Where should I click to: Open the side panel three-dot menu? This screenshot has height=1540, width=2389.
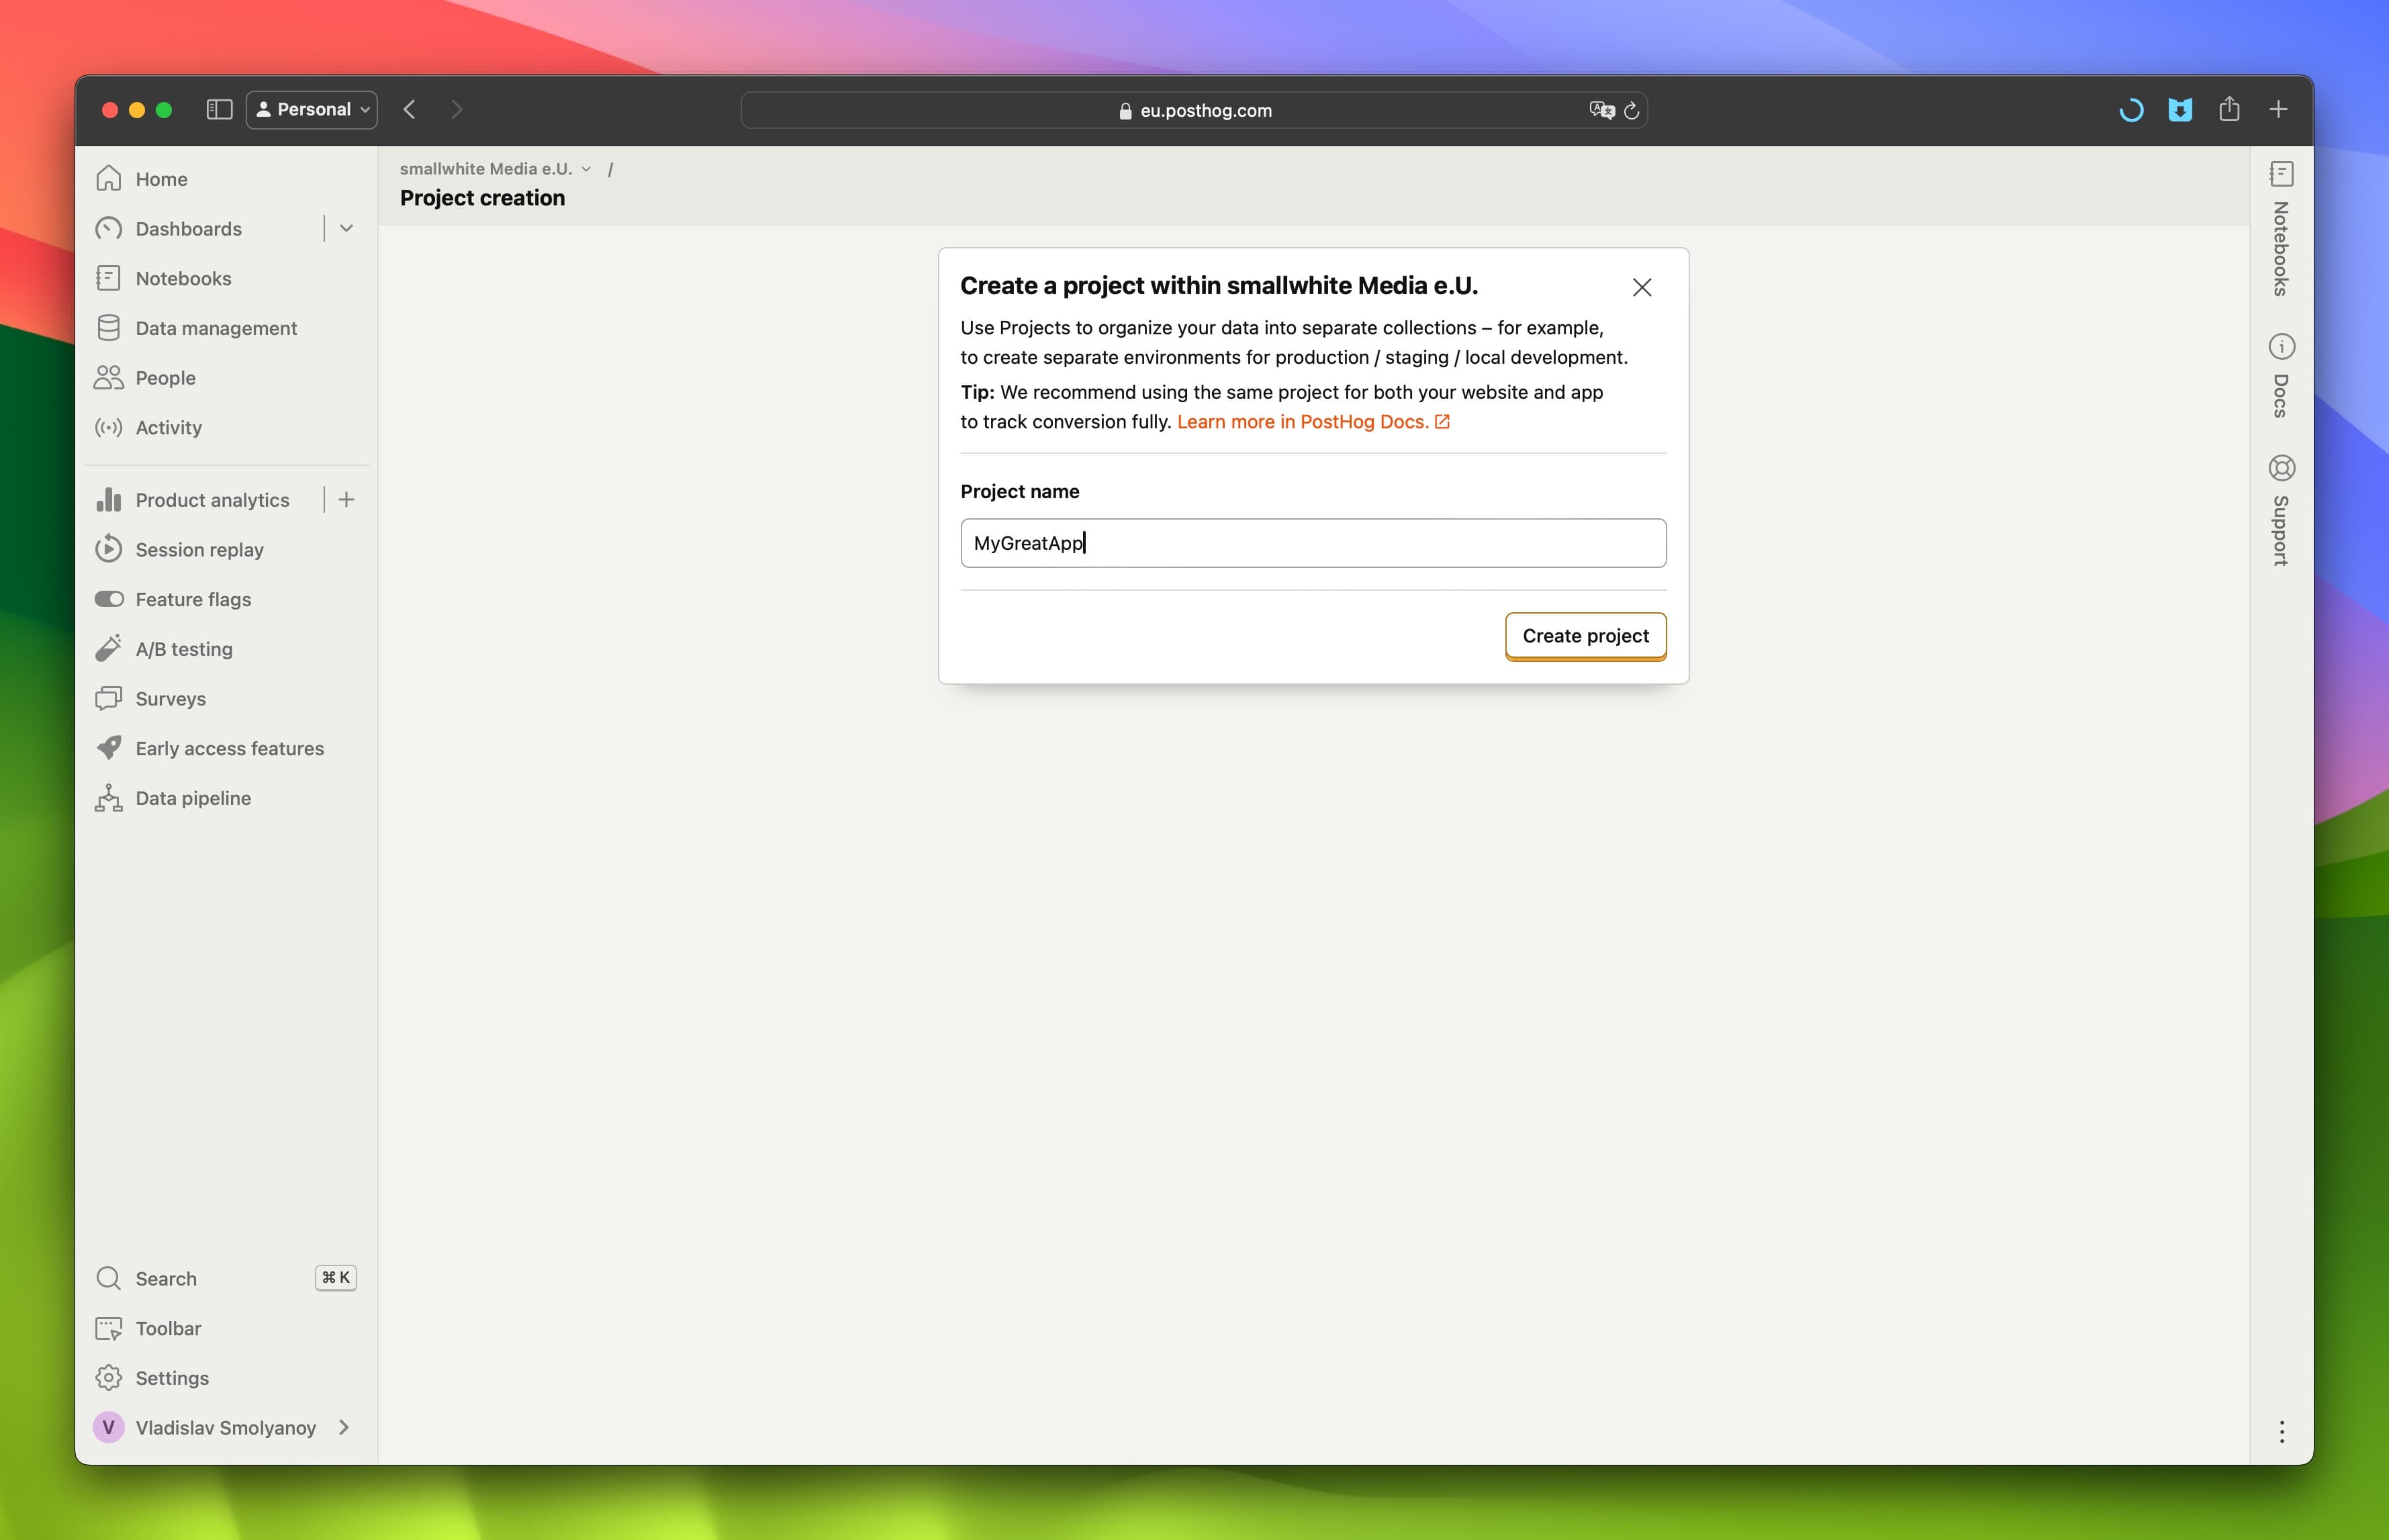[2281, 1432]
